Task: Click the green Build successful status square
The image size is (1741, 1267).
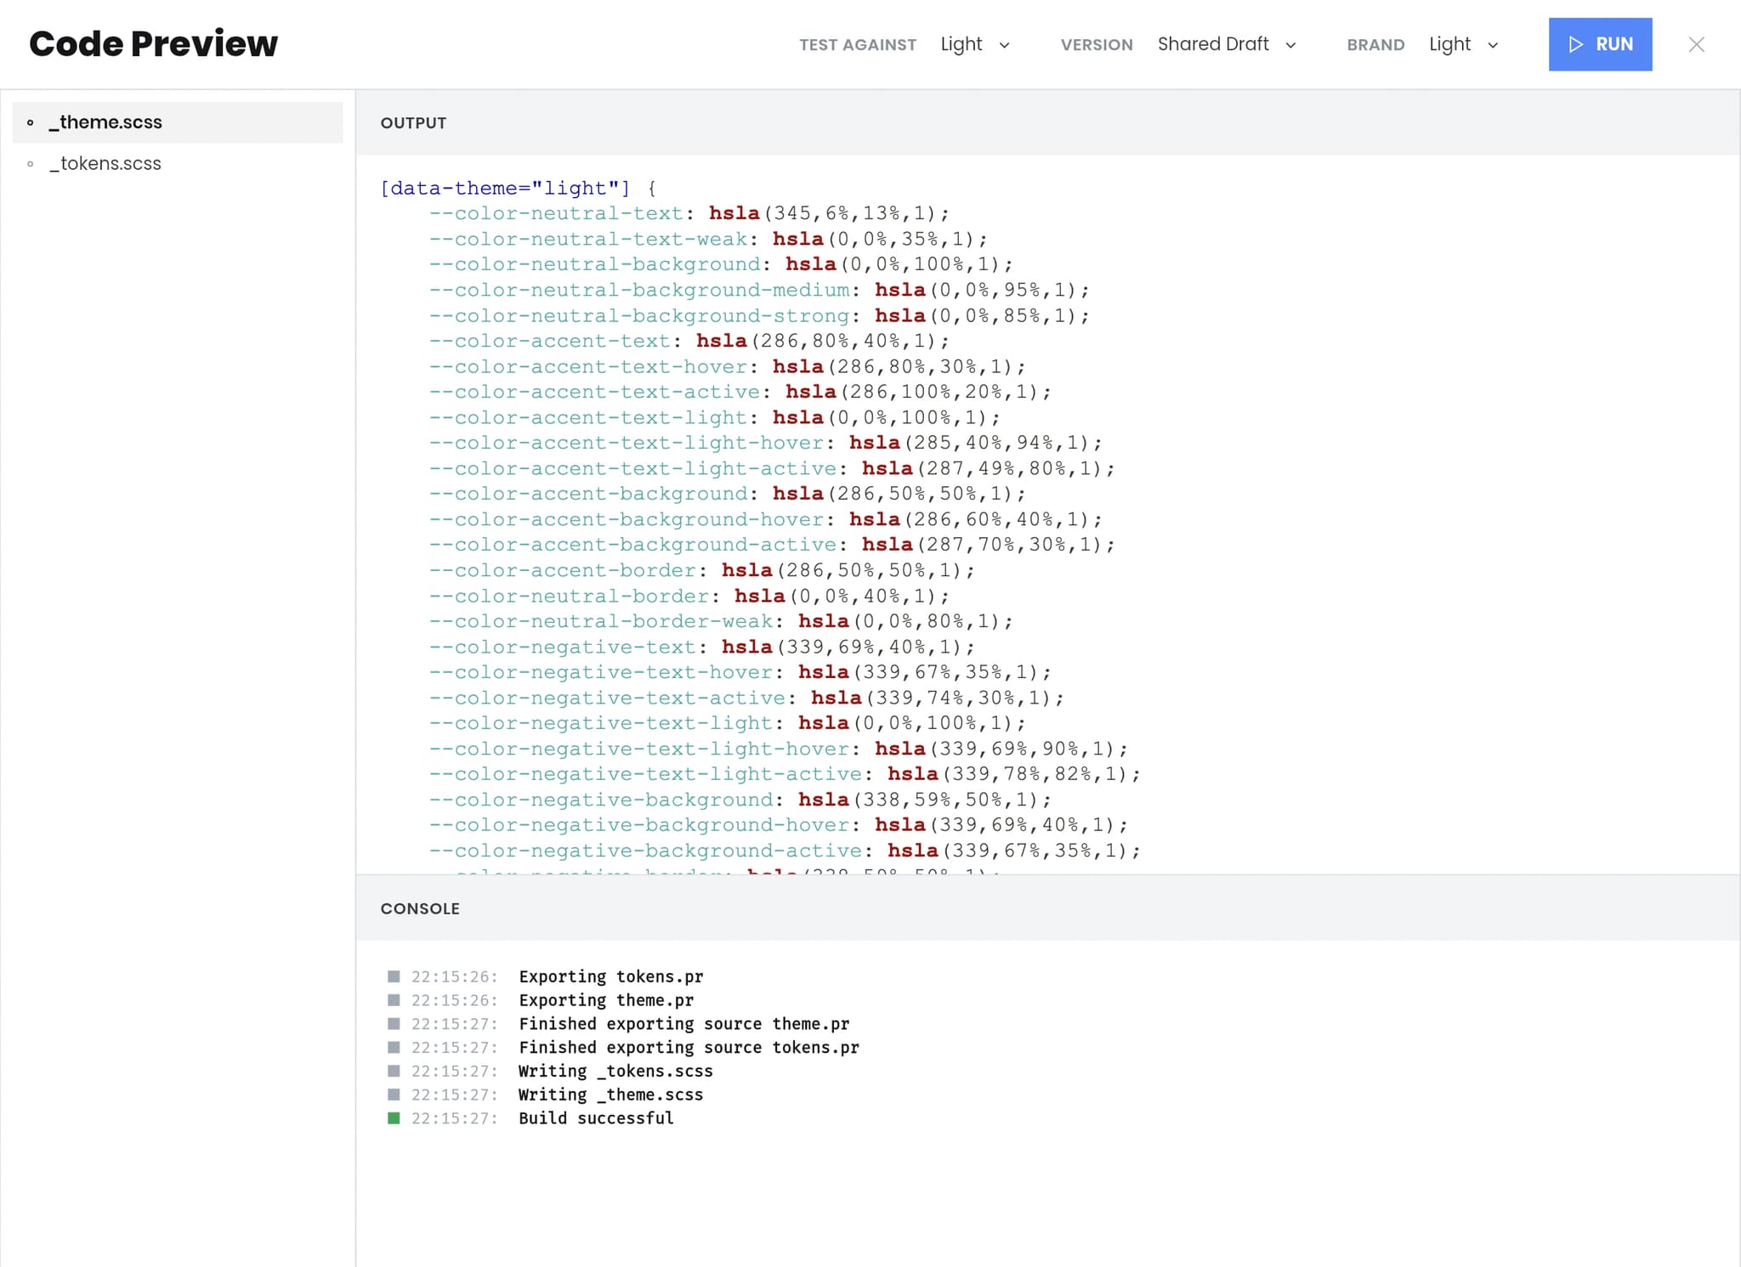Action: pos(394,1118)
